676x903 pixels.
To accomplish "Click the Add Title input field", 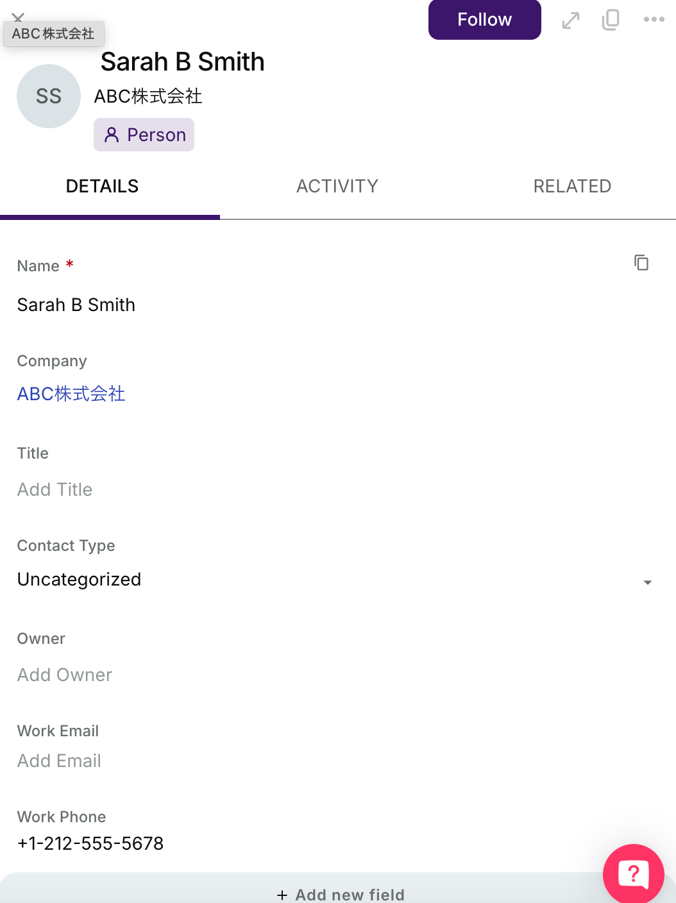I will click(x=55, y=489).
